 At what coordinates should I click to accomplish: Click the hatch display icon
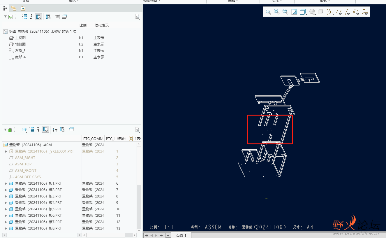click(58, 17)
